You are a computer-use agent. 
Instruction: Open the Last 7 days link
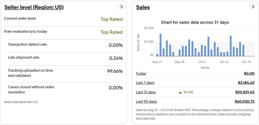click(x=145, y=83)
